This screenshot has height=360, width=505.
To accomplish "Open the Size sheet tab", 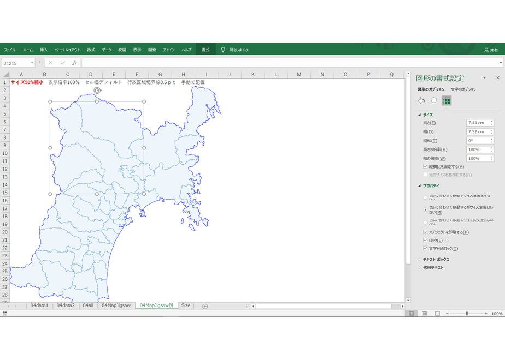I will pos(185,305).
